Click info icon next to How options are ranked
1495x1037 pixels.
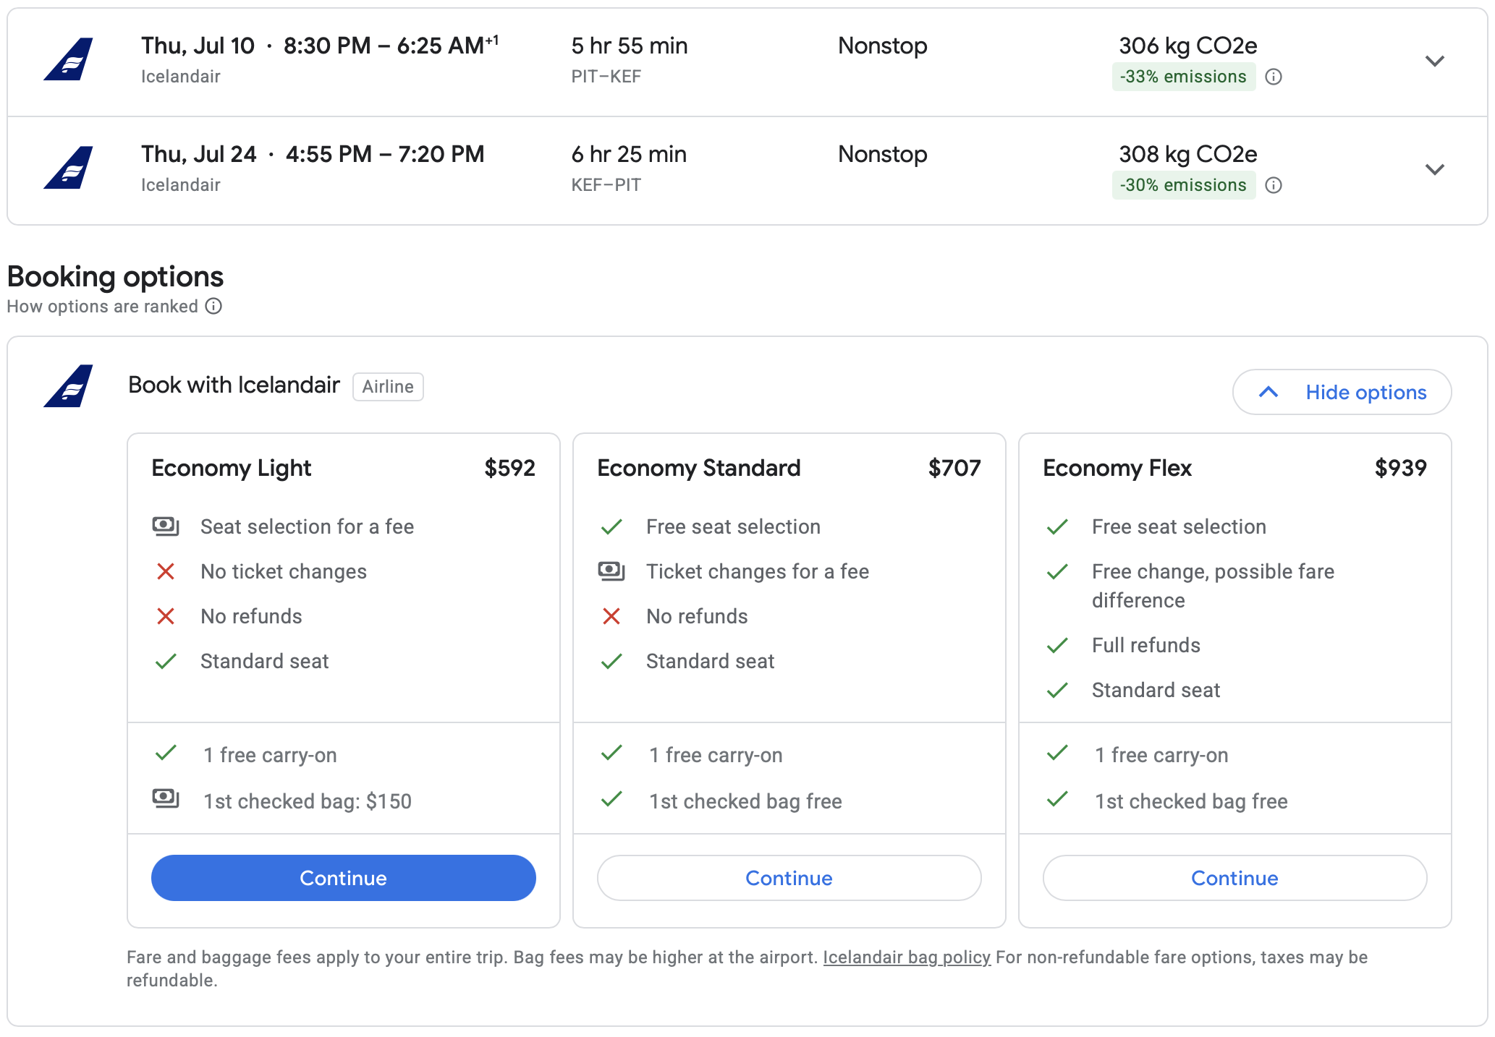tap(213, 306)
